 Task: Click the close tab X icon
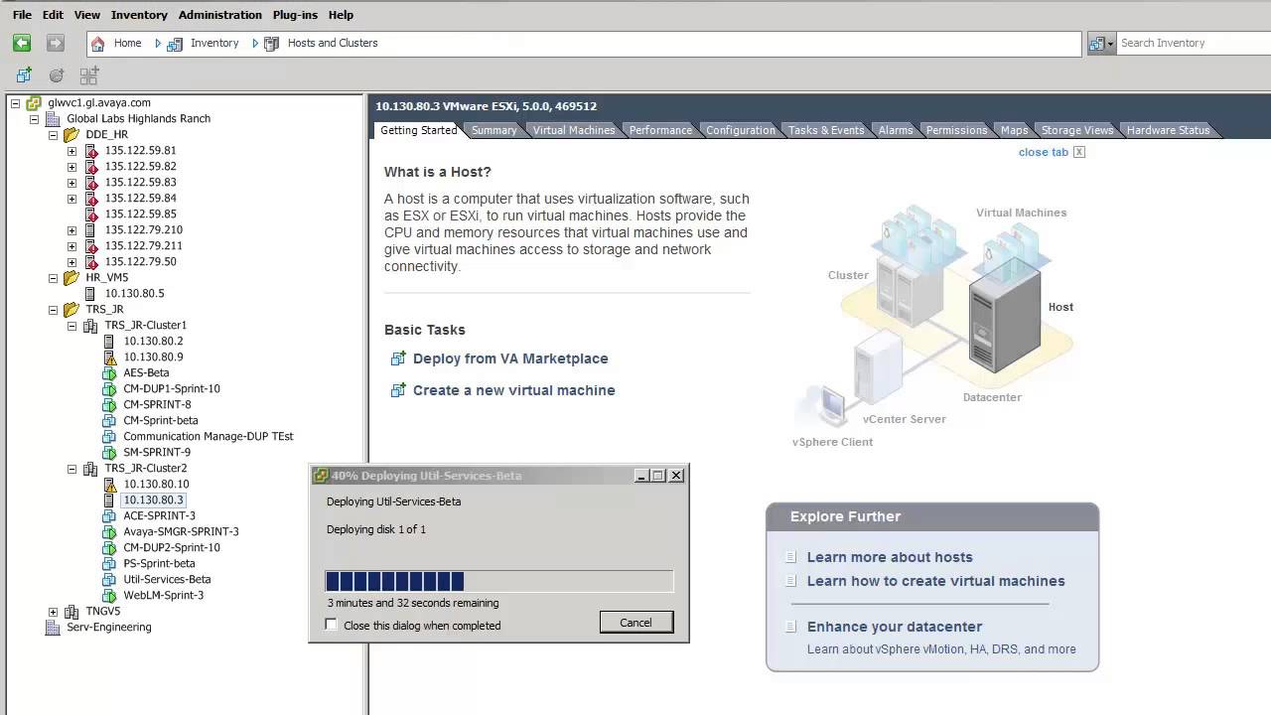click(1079, 152)
